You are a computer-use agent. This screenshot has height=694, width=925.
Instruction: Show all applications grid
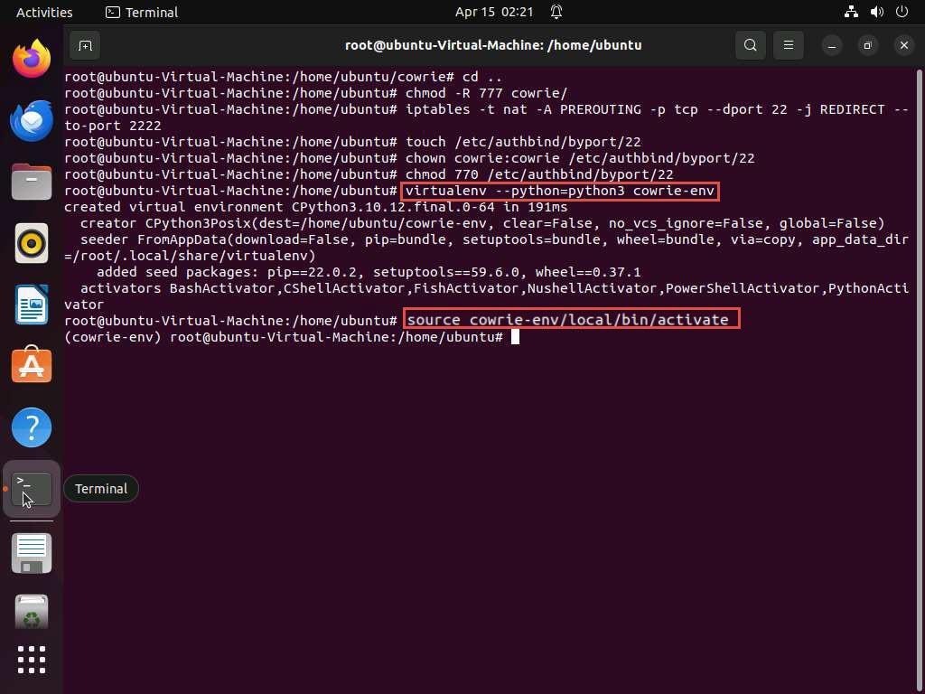32,660
